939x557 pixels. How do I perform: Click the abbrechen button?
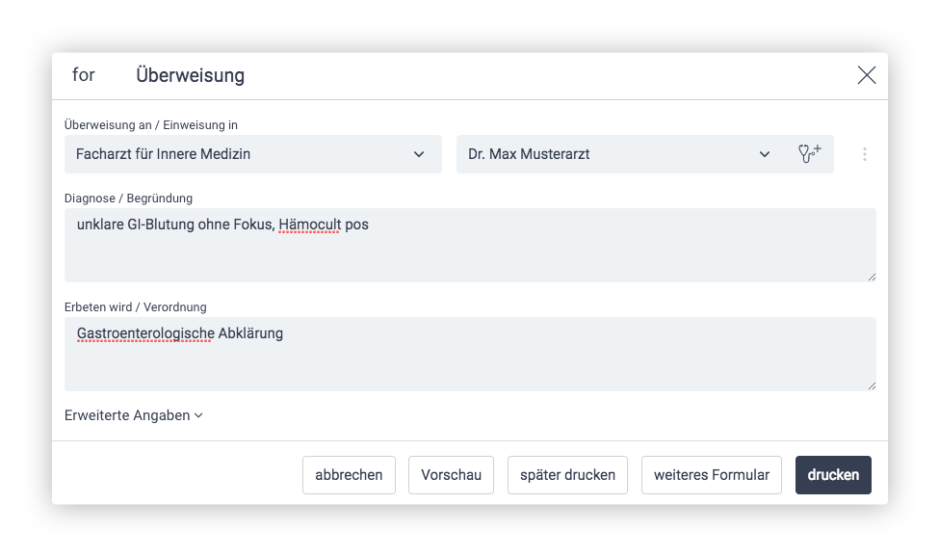[350, 475]
